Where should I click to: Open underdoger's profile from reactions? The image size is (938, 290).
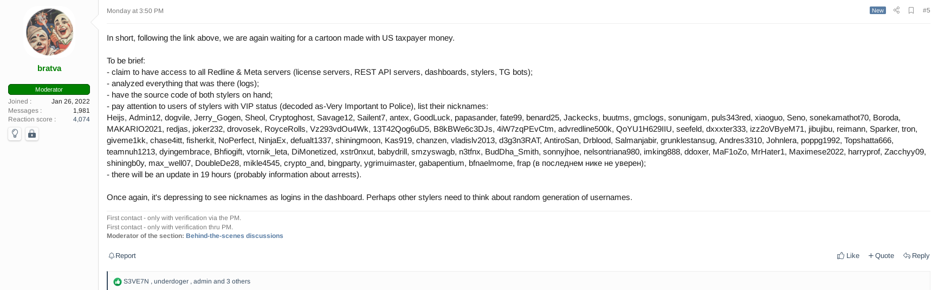tap(171, 281)
